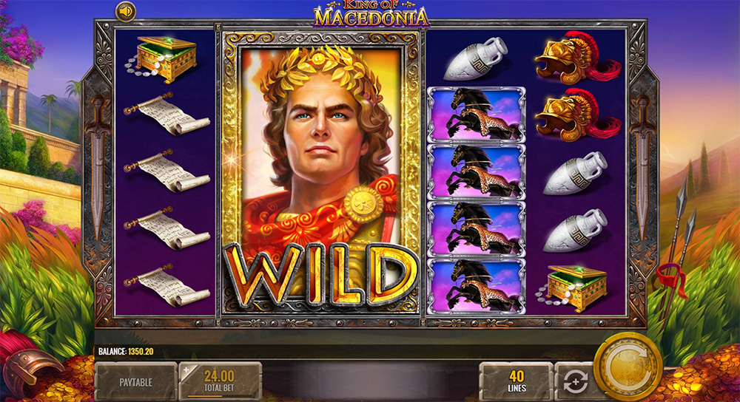Toggle the autospin arrows button
Viewport: 740px width, 402px height.
tap(575, 382)
